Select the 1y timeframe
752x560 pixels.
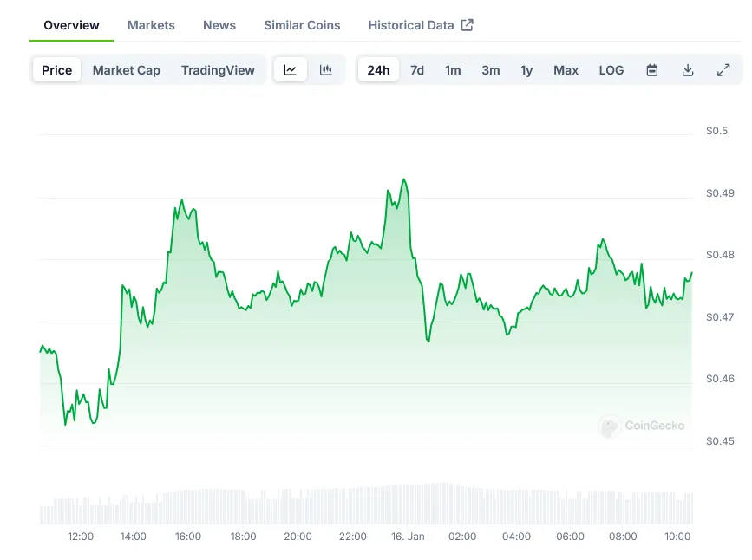pos(526,70)
